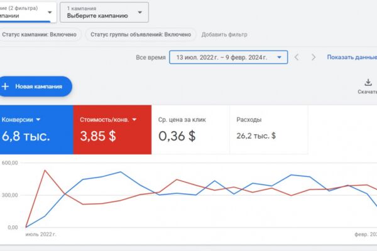Image resolution: width=377 pixels, height=251 pixels.
Task: Click 'Все время' period label
Action: point(151,57)
